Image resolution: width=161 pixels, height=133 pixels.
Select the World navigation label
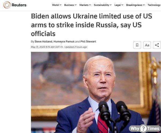pos(55,5)
